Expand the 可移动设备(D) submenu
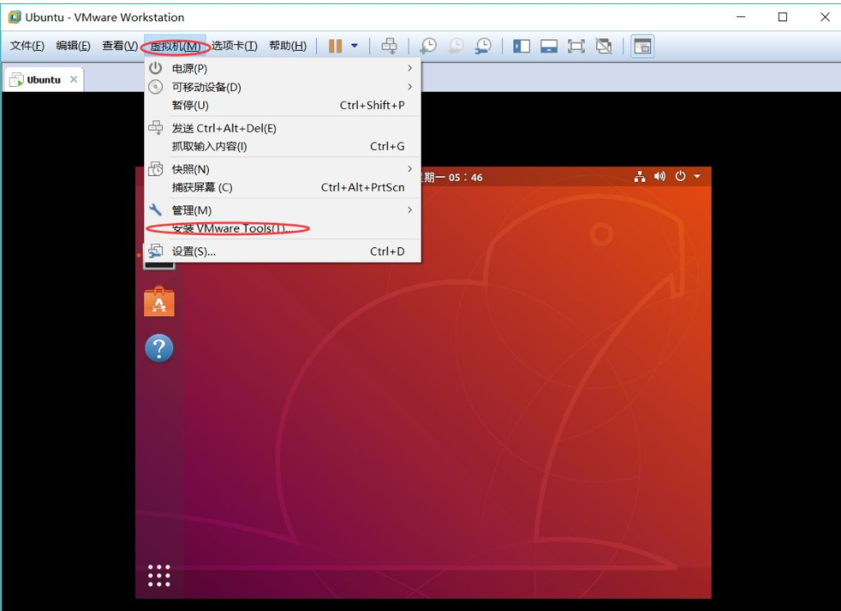This screenshot has width=841, height=611. 283,87
